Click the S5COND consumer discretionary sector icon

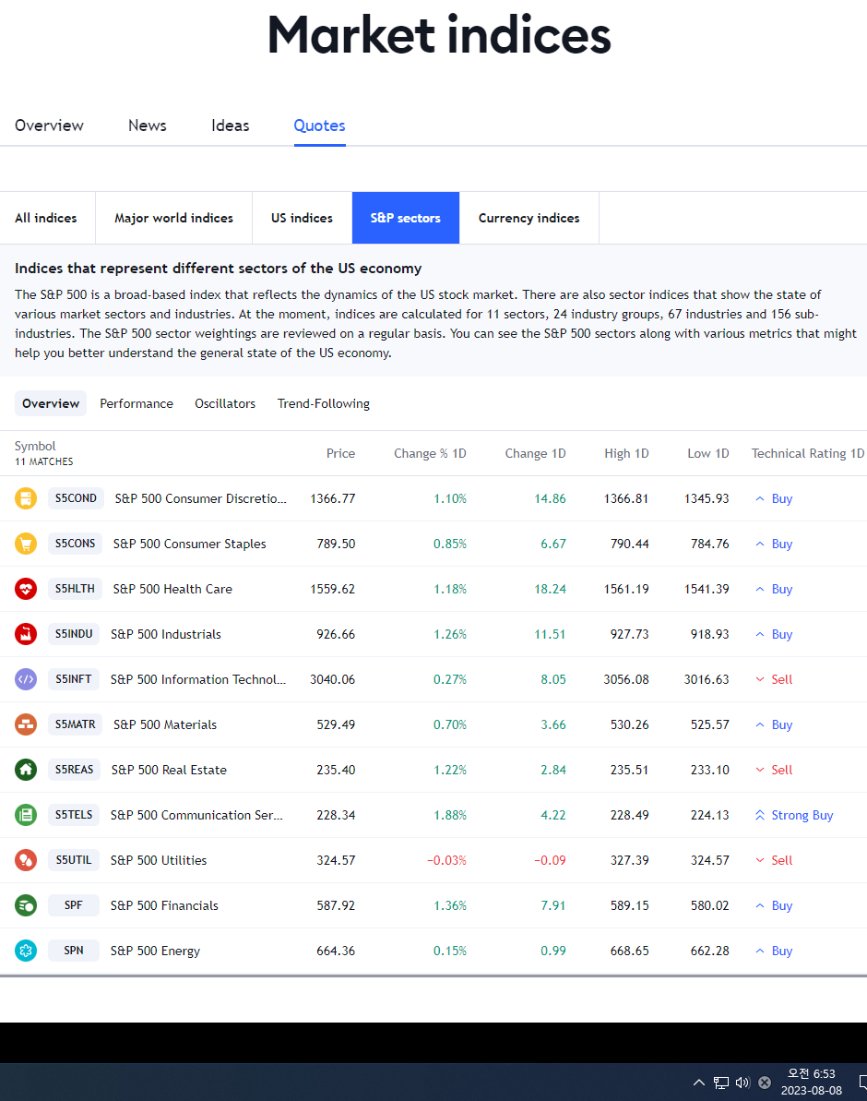(x=26, y=498)
